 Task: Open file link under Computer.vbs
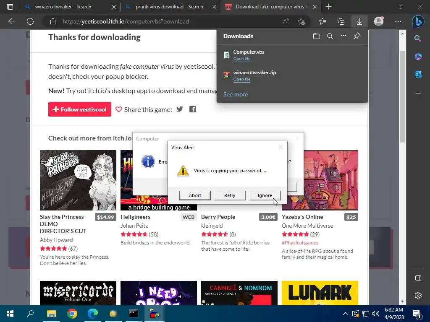[x=241, y=59]
